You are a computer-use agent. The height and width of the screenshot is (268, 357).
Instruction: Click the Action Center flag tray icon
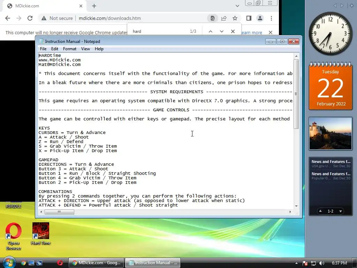(x=305, y=263)
